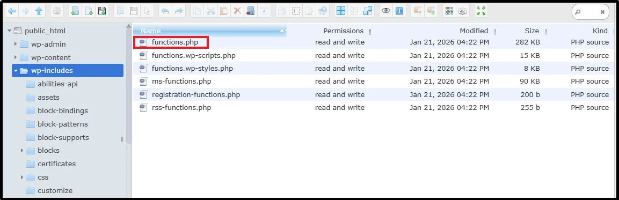Collapse the public_html root tree
This screenshot has height=200, width=619.
click(9, 31)
